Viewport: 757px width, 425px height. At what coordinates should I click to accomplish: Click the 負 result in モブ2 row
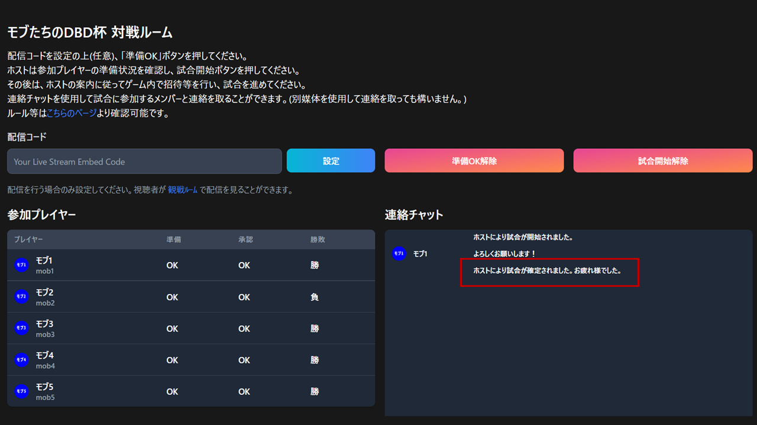(x=315, y=297)
